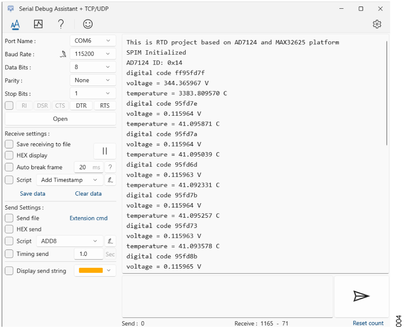
Task: Click the Open port button
Action: click(60, 119)
